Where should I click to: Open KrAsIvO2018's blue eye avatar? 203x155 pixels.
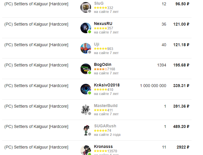[85, 89]
